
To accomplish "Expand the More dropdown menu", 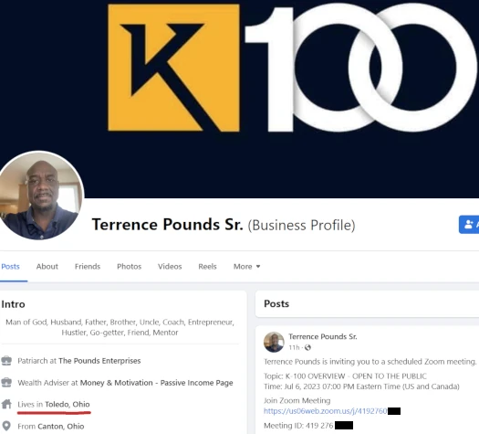I will [x=247, y=267].
